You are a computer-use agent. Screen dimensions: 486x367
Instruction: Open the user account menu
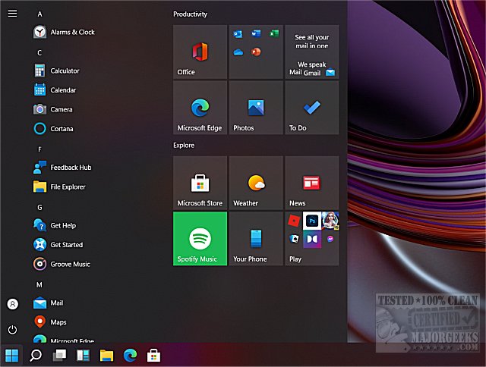(x=12, y=303)
